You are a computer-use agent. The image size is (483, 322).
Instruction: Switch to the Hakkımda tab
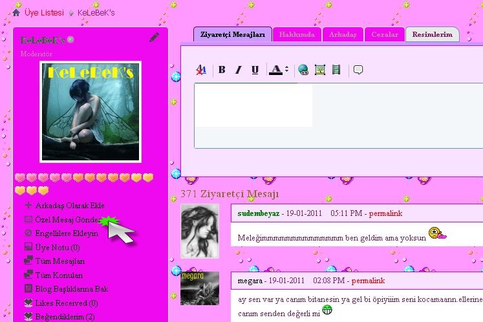point(296,34)
